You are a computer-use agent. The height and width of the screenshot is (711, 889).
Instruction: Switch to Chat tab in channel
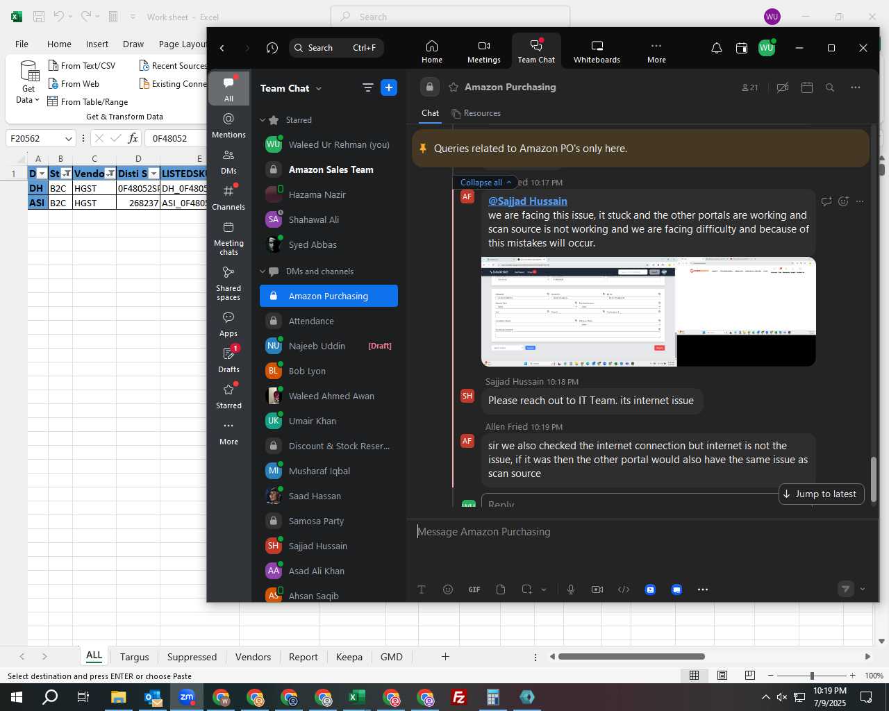[430, 113]
